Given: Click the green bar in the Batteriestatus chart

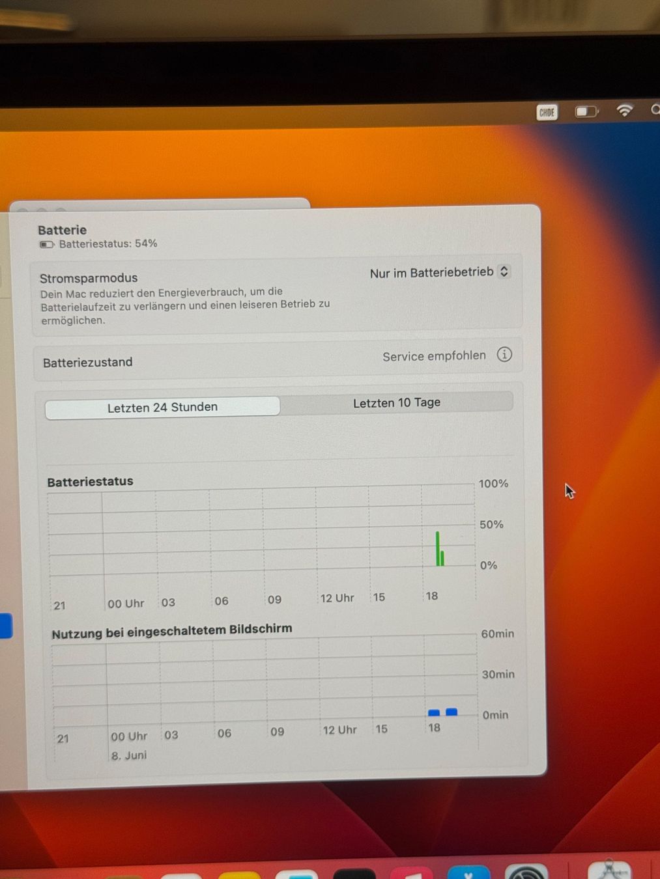Looking at the screenshot, I should 440,549.
